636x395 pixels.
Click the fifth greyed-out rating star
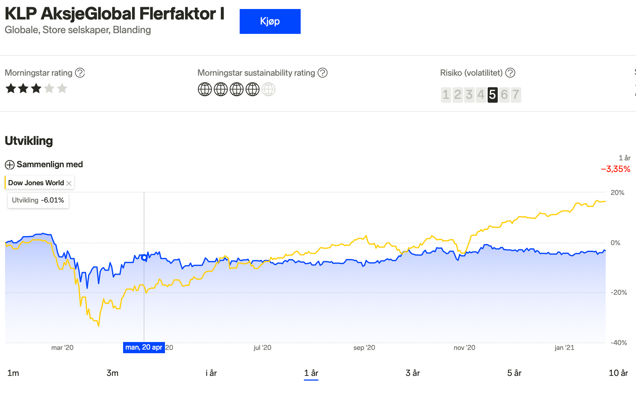tap(62, 88)
